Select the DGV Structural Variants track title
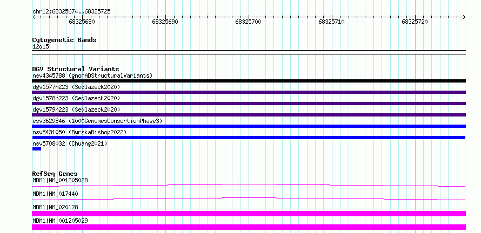481x233 pixels. [x=76, y=69]
